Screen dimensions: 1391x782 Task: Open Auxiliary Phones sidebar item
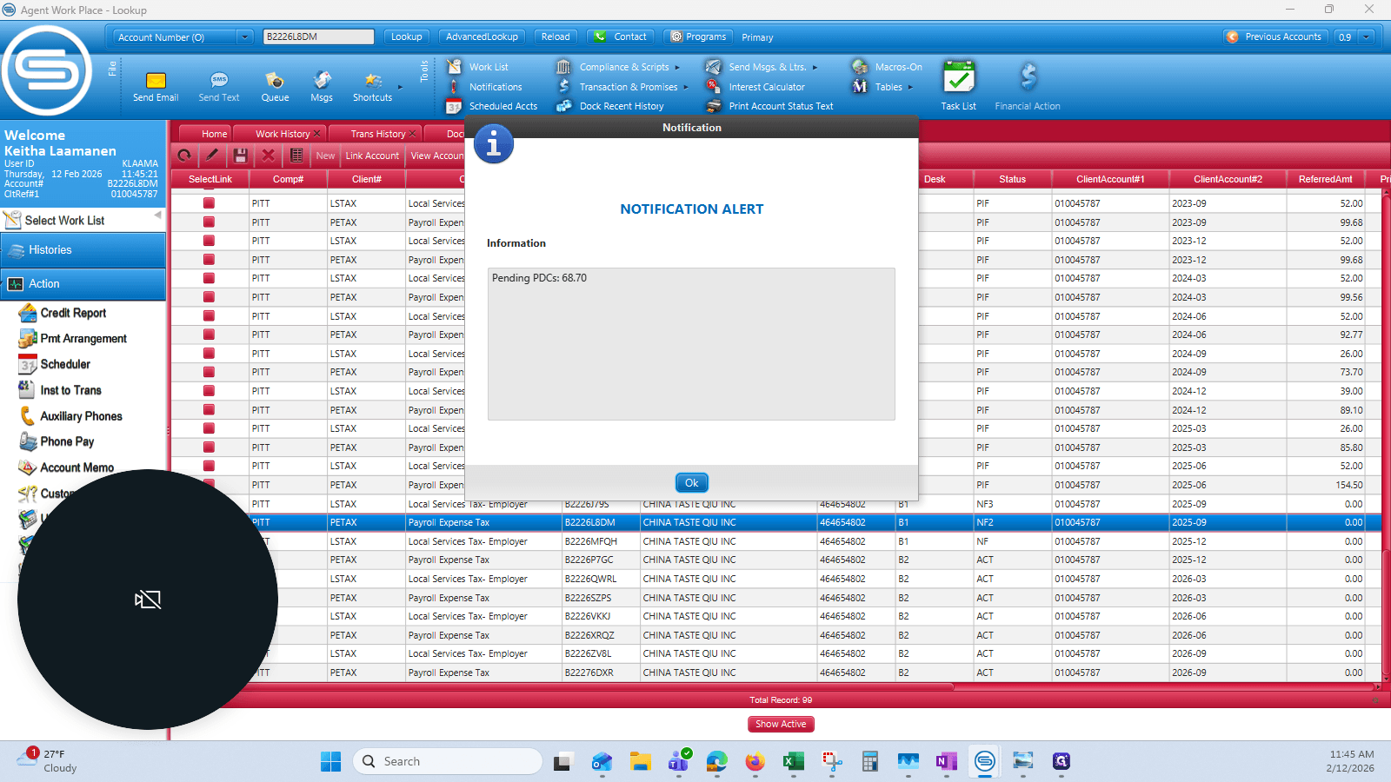point(71,416)
